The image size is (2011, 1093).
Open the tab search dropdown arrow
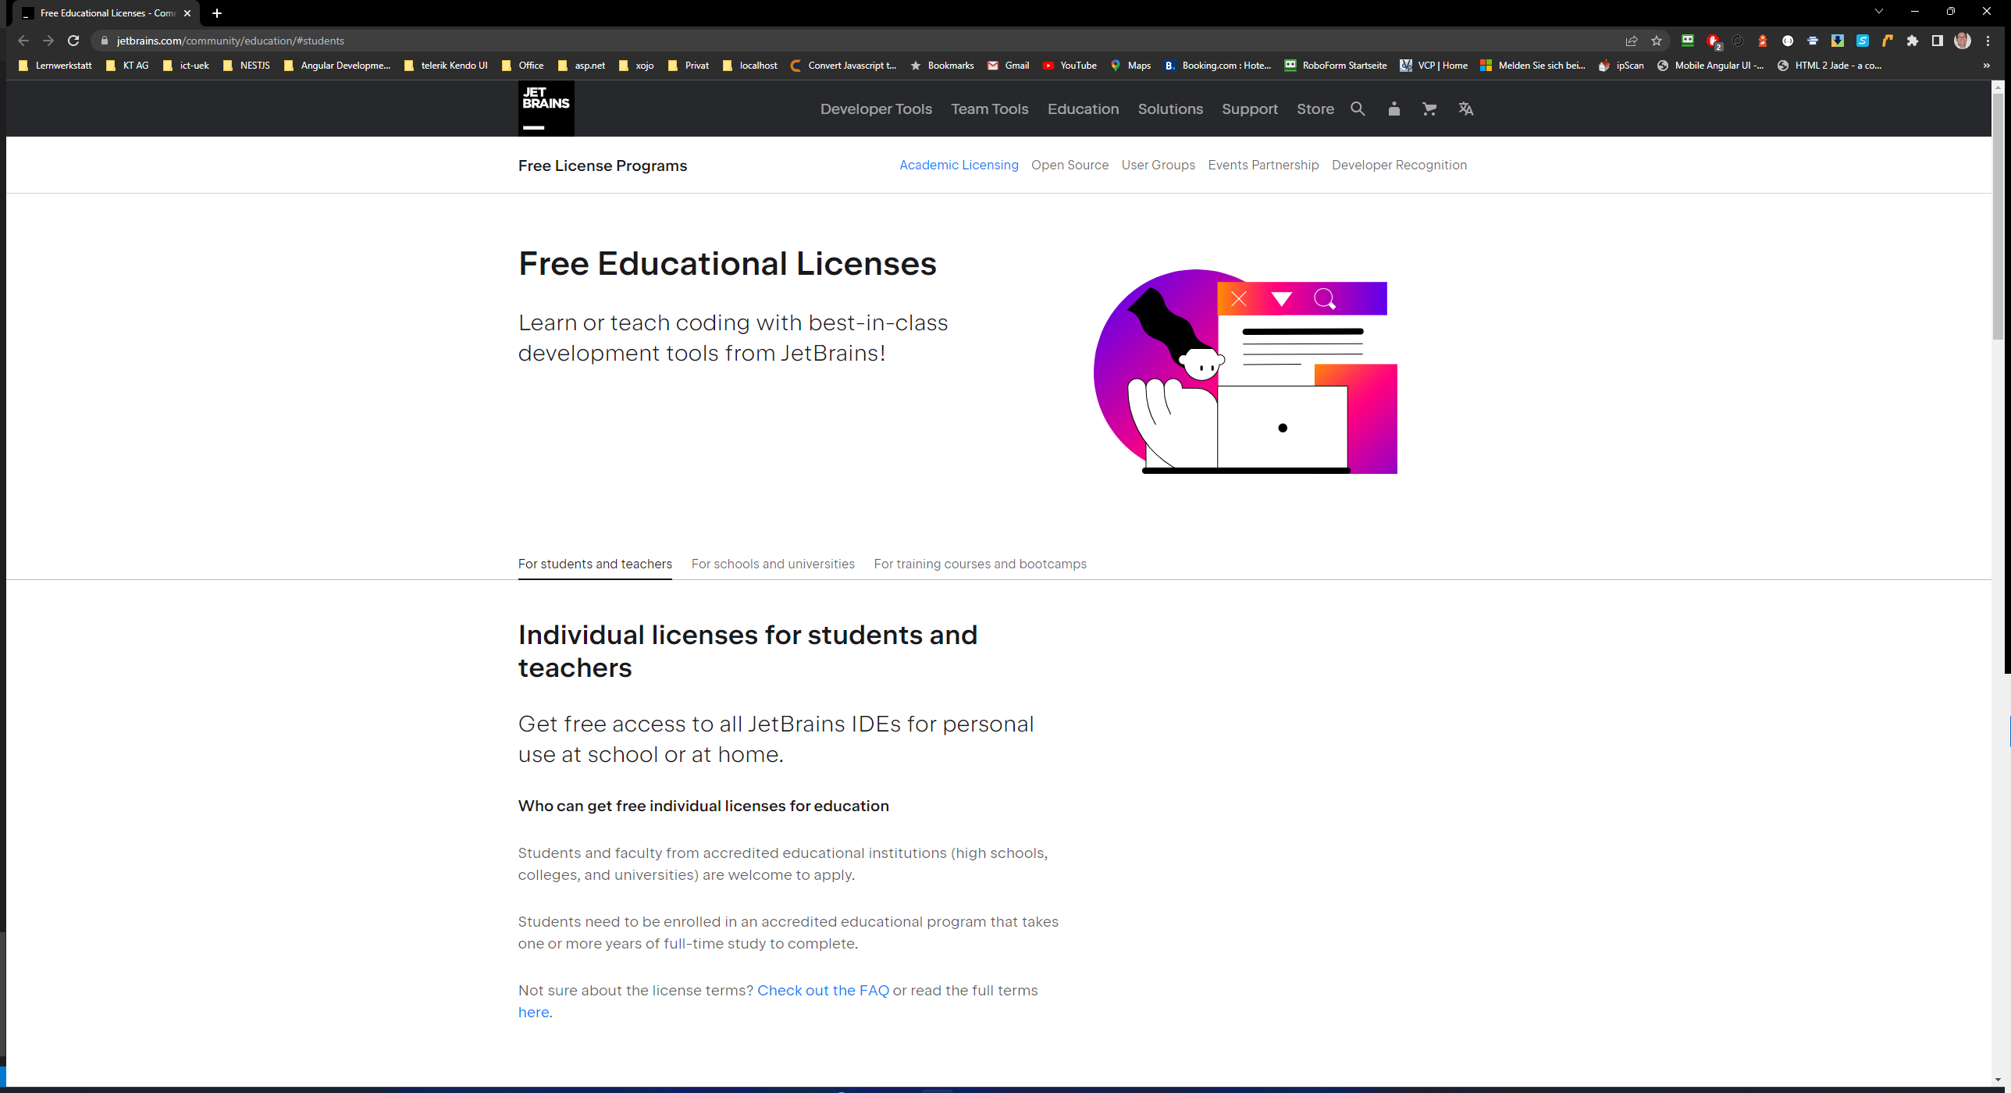1879,12
